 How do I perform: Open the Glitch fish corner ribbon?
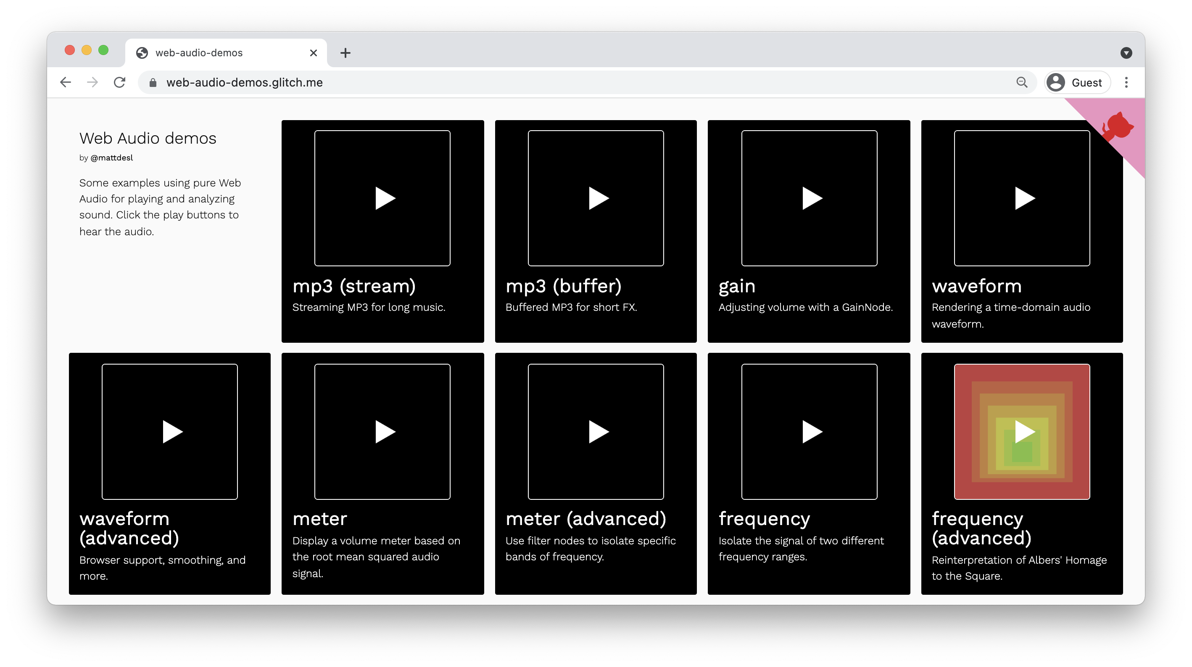[x=1118, y=126]
